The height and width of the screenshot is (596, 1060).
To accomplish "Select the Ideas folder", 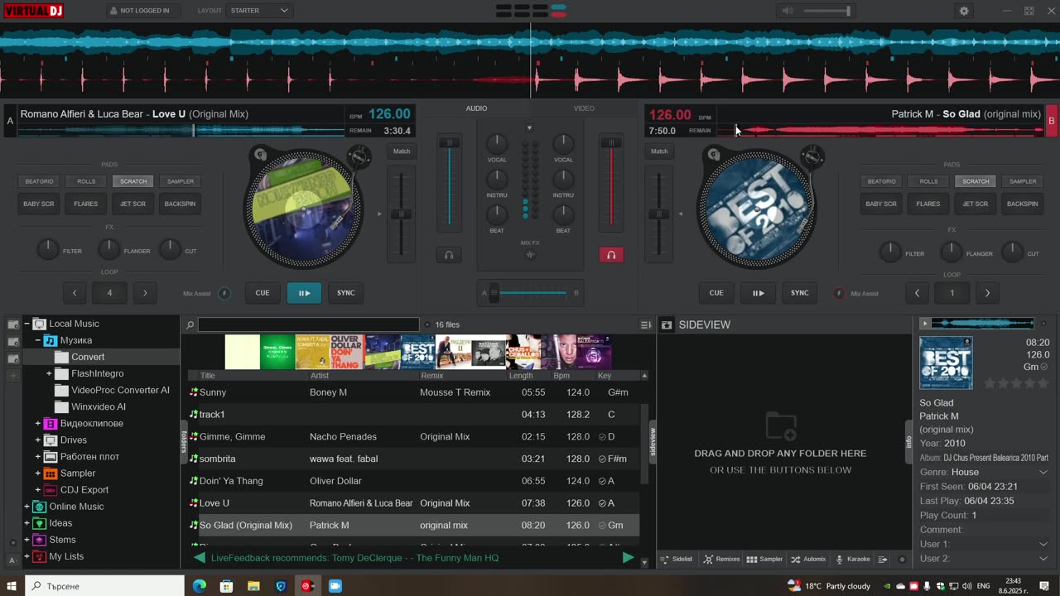I will coord(60,523).
